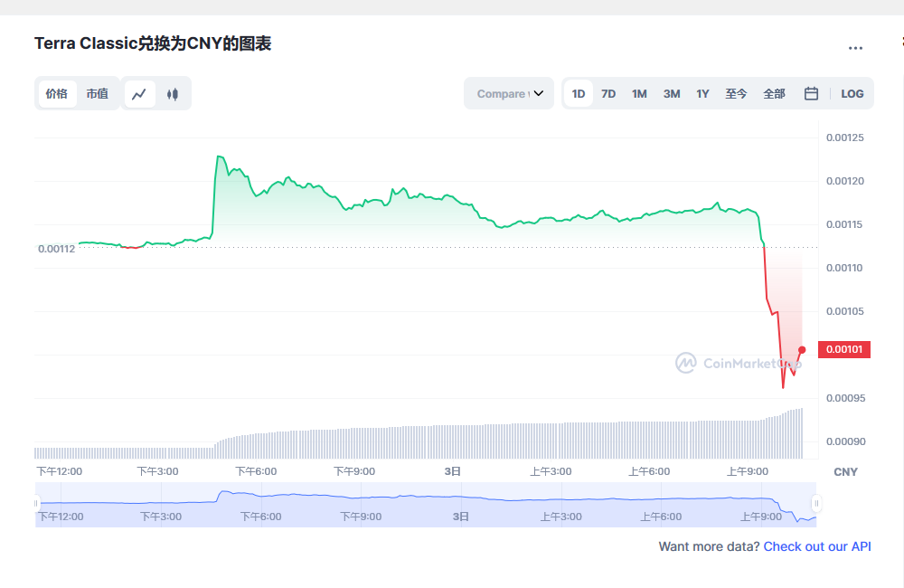Switch to candlestick chart view
This screenshot has height=588, width=904.
pos(173,93)
